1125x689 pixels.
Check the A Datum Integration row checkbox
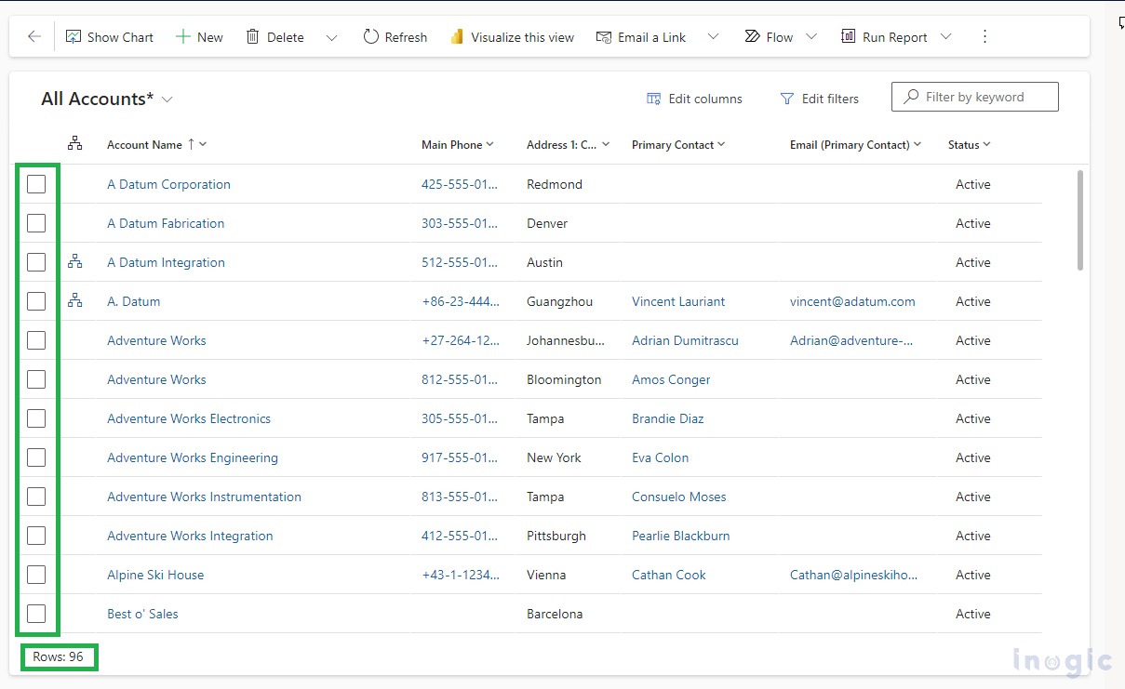coord(36,262)
